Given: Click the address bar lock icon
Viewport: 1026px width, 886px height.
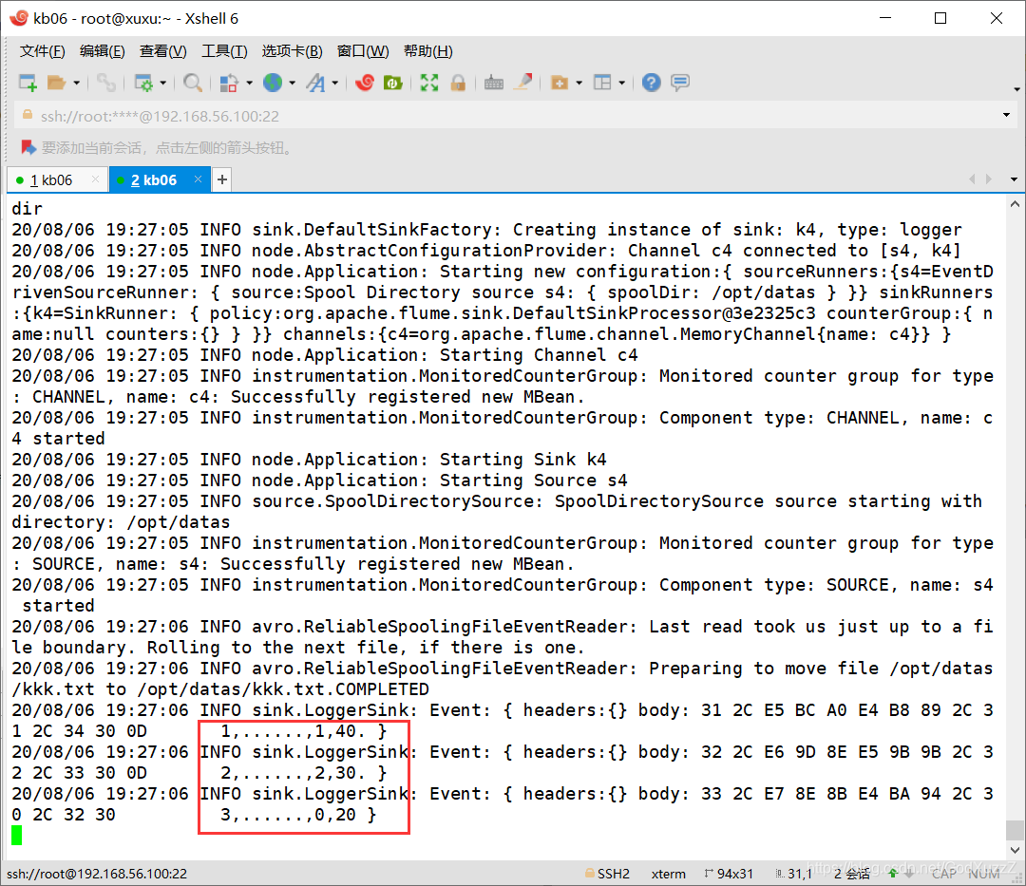Looking at the screenshot, I should [28, 115].
